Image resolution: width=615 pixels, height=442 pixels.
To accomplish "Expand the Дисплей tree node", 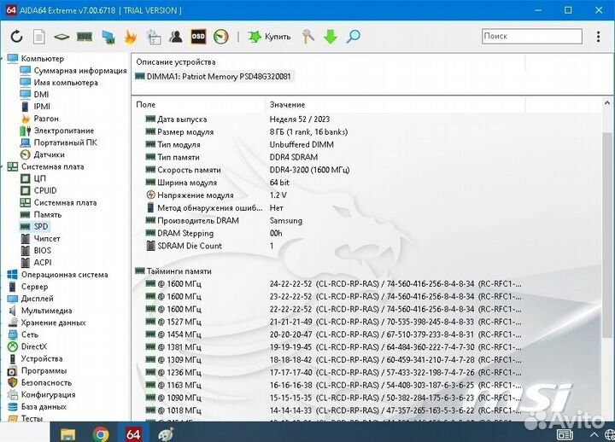I will point(4,299).
